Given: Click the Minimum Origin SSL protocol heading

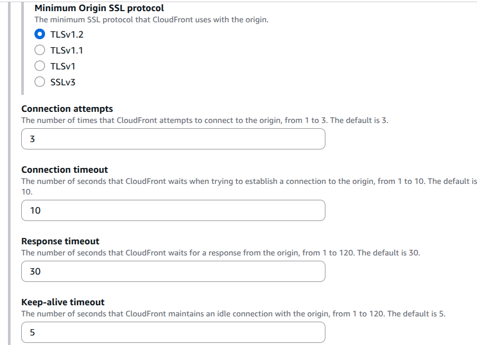Looking at the screenshot, I should click(x=99, y=8).
